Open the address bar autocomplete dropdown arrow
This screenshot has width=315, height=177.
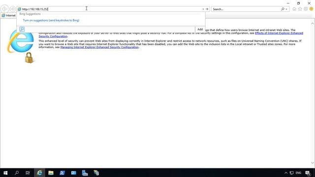tap(203, 9)
